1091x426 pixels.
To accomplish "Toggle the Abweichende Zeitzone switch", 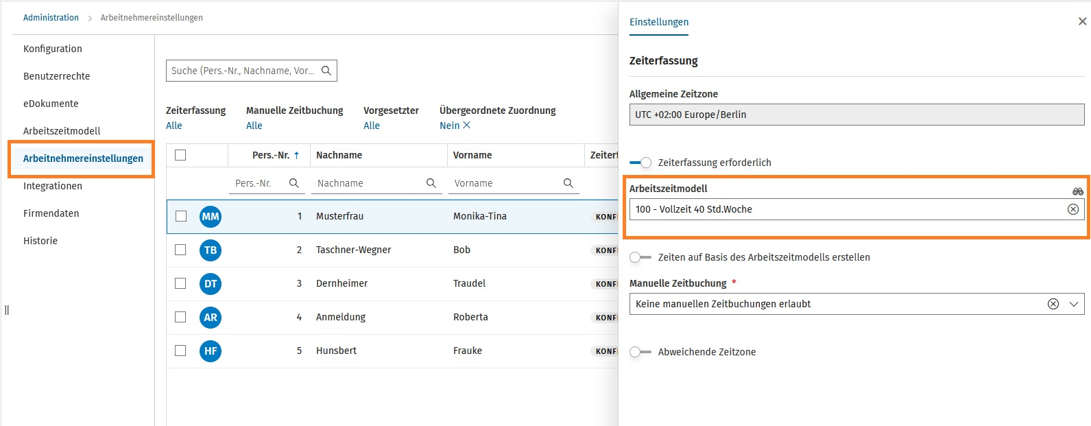I will point(640,352).
